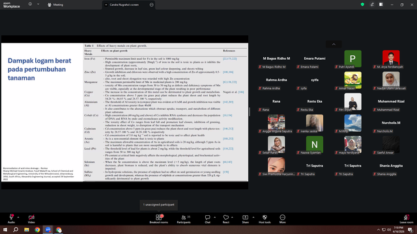Switch to the Meeting tab

click(55, 5)
